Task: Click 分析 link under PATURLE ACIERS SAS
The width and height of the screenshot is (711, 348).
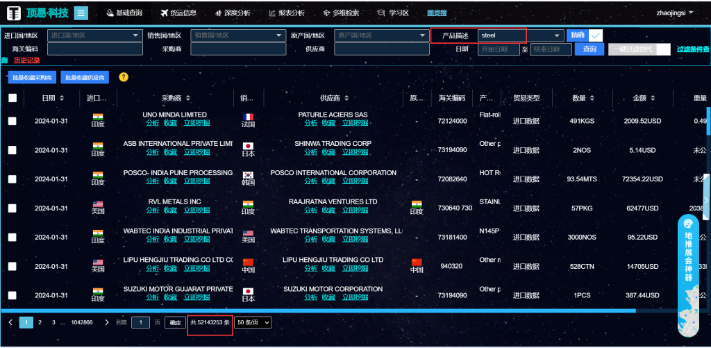Action: point(310,123)
